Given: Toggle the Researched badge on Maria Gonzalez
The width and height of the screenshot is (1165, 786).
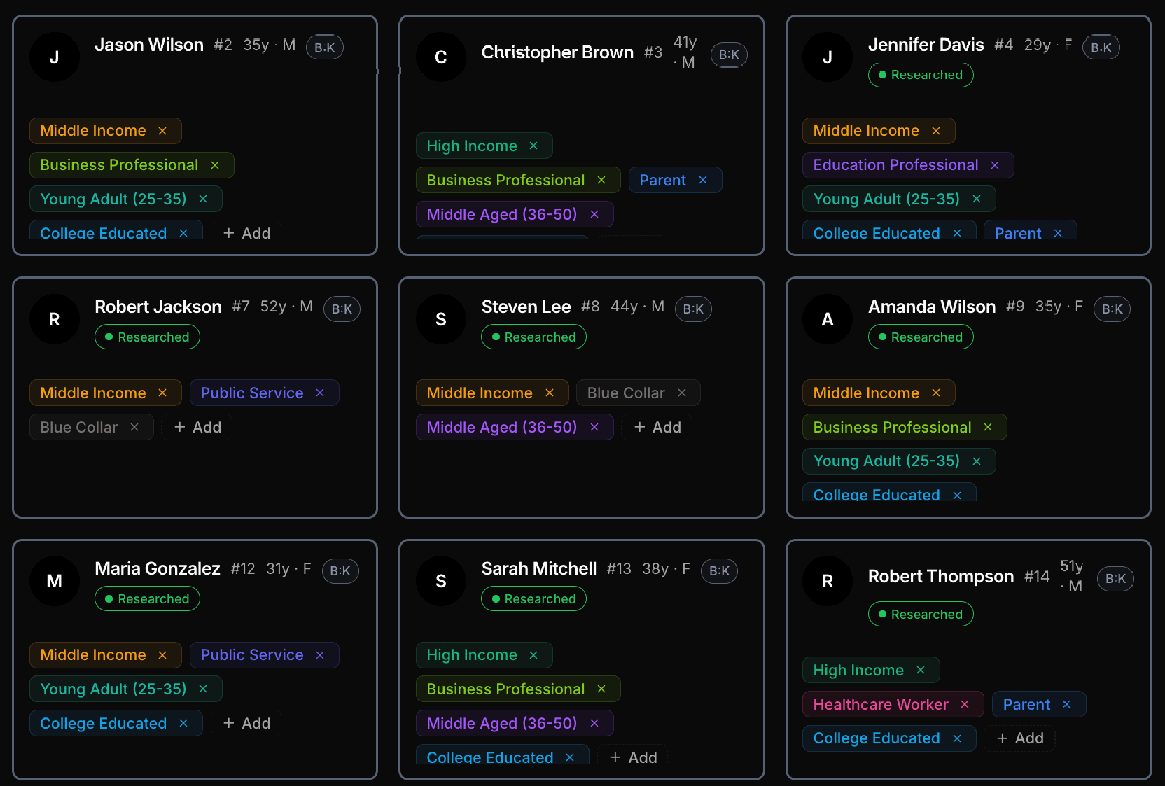Looking at the screenshot, I should [147, 598].
